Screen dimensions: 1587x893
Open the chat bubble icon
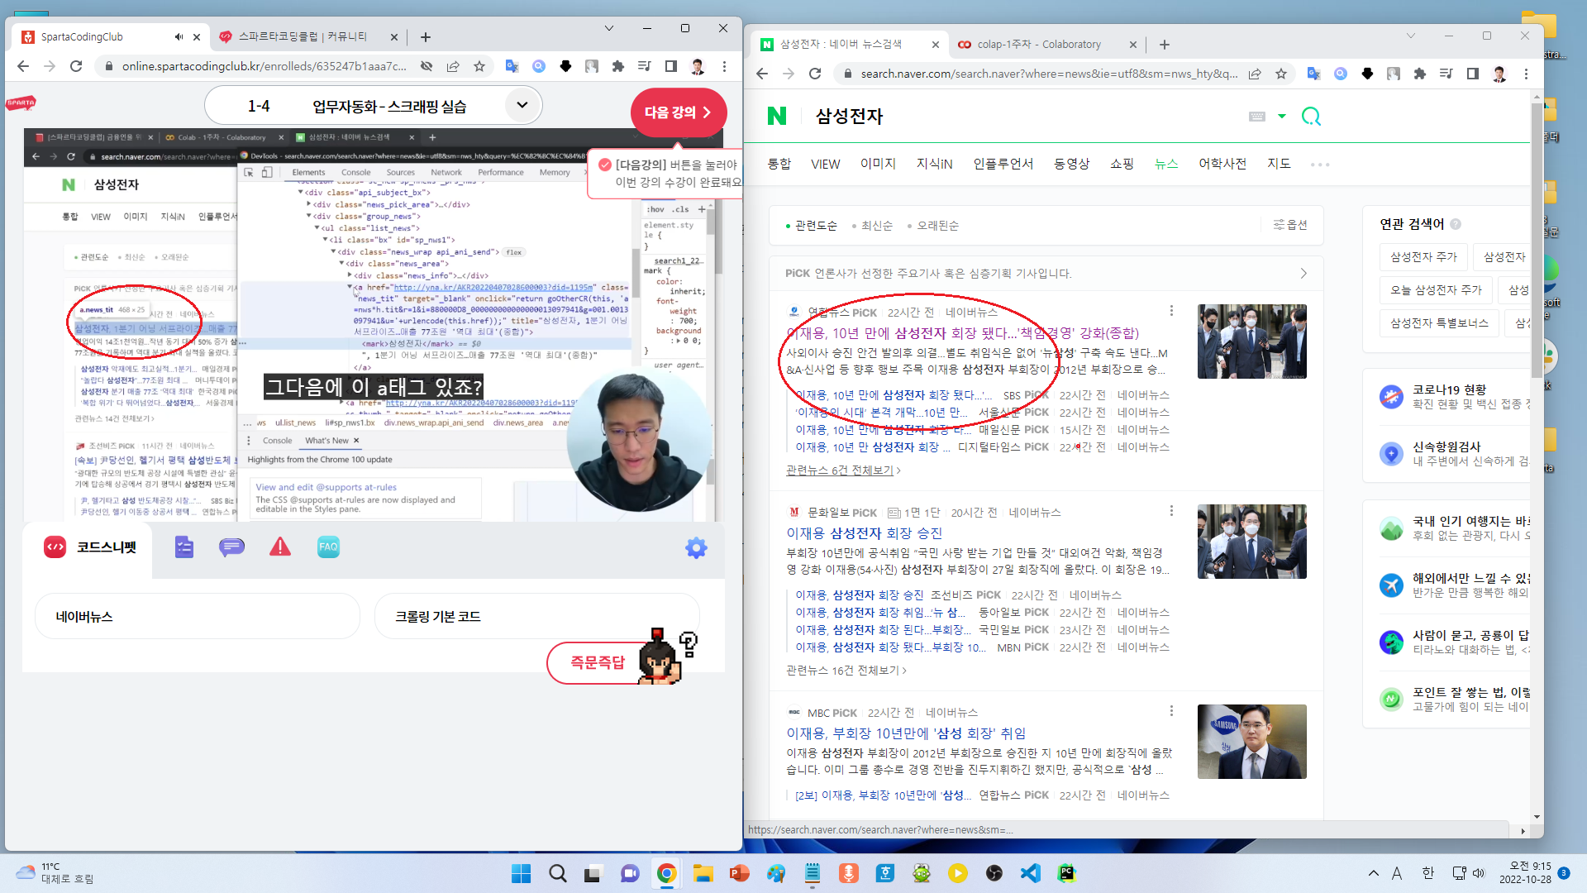[231, 547]
